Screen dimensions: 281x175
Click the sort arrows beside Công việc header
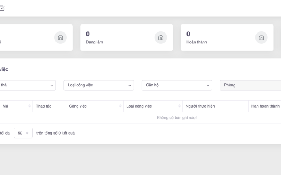120,106
